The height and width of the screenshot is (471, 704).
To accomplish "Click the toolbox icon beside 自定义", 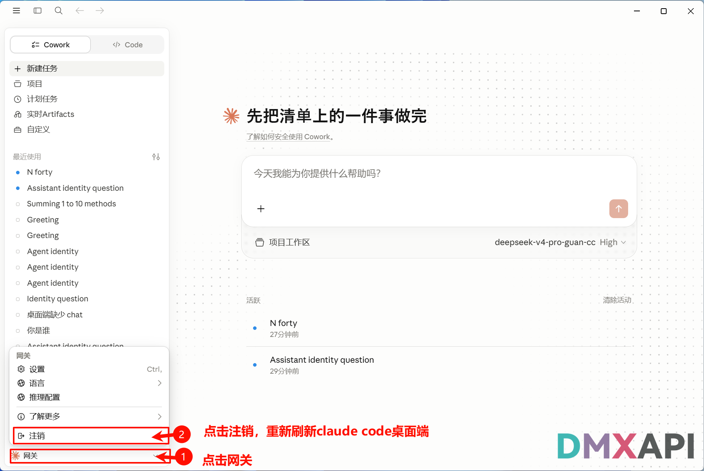I will 18,130.
